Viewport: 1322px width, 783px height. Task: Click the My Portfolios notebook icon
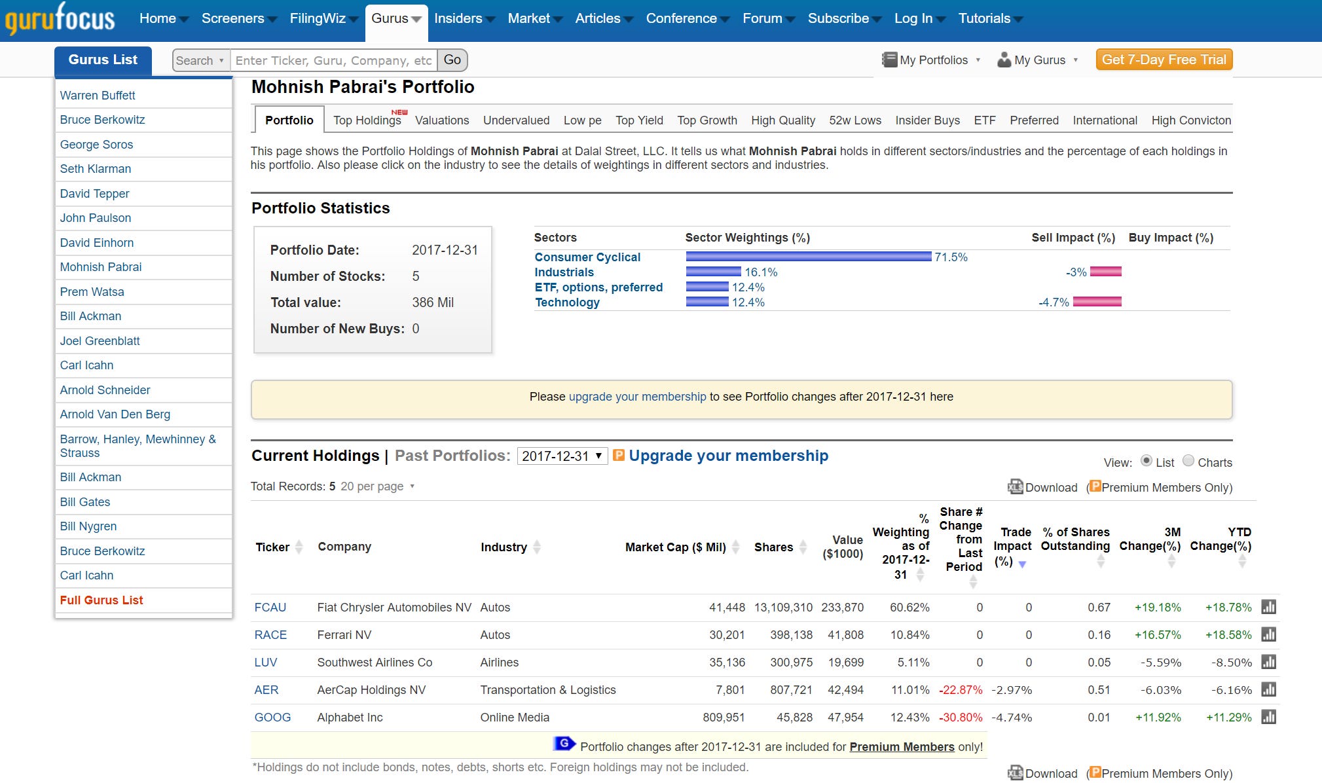tap(889, 60)
